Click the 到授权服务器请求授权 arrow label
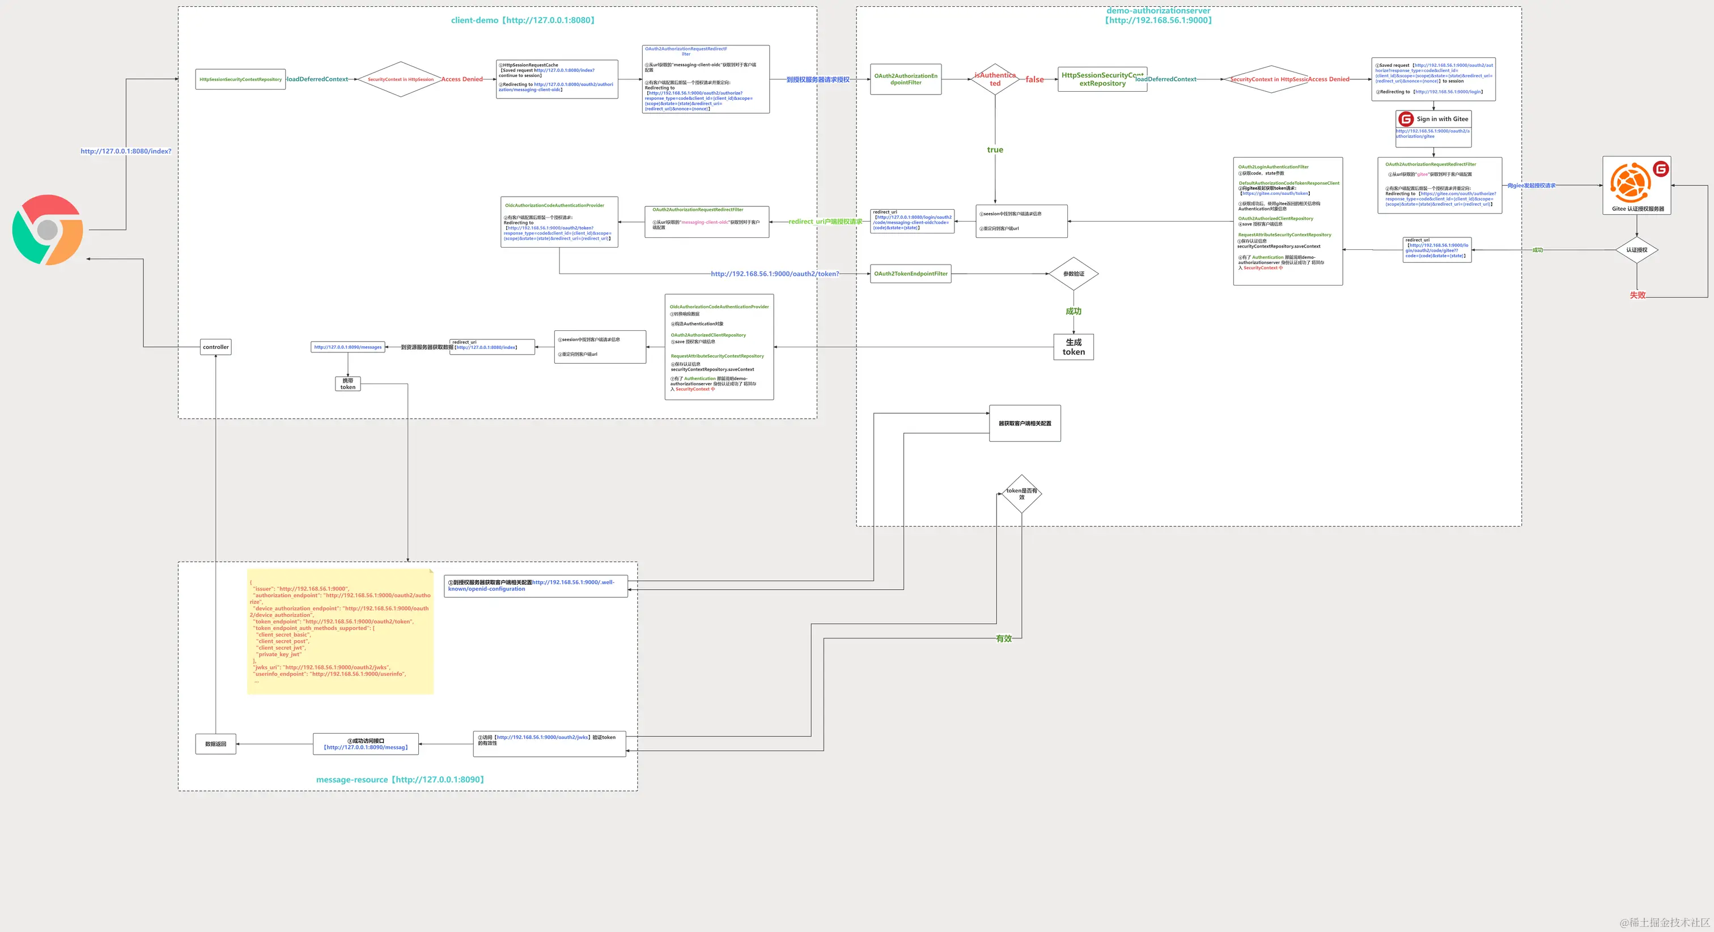Image resolution: width=1714 pixels, height=932 pixels. (x=818, y=79)
